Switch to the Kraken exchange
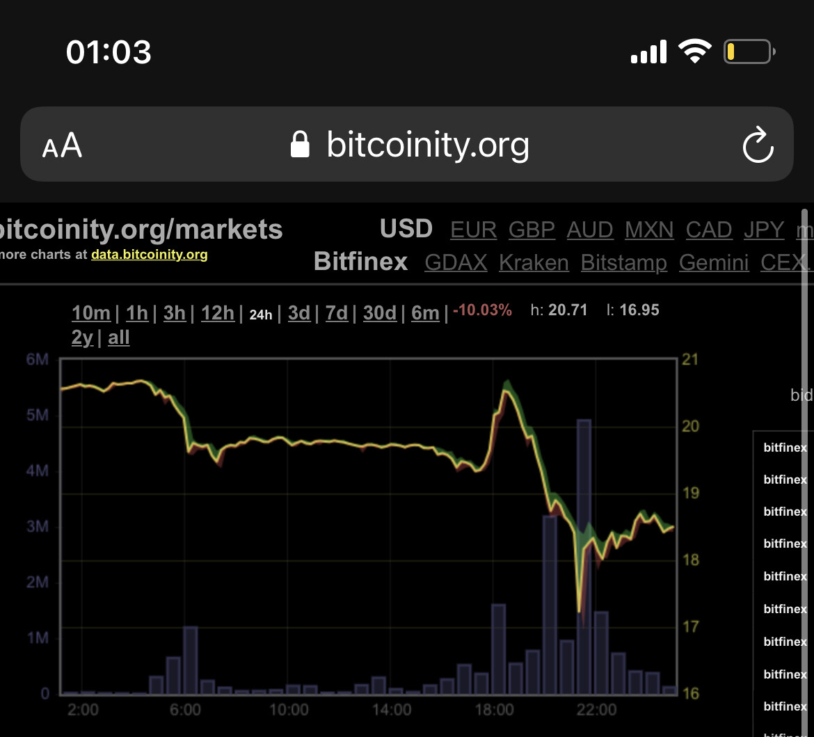The width and height of the screenshot is (814, 737). [x=534, y=262]
